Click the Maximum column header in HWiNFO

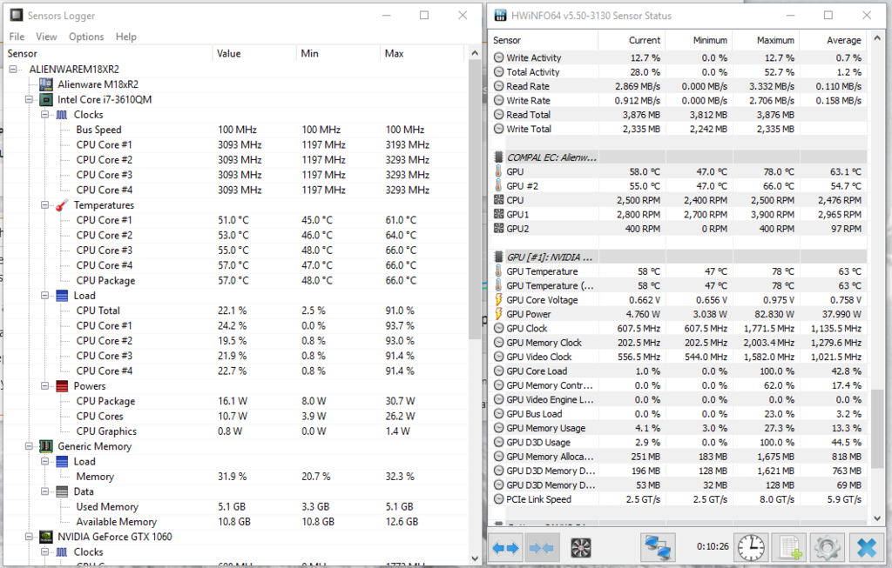tap(767, 40)
